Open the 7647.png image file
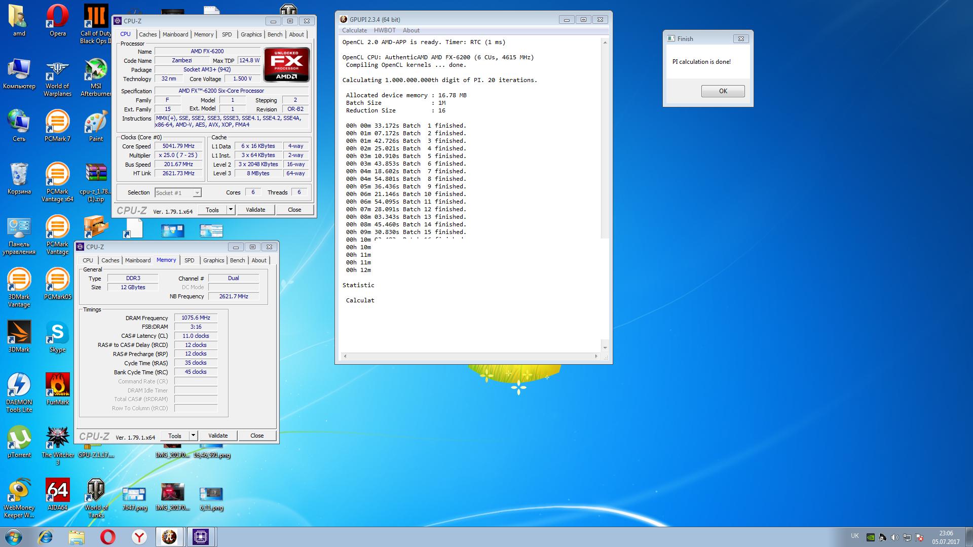The image size is (973, 547). [134, 498]
